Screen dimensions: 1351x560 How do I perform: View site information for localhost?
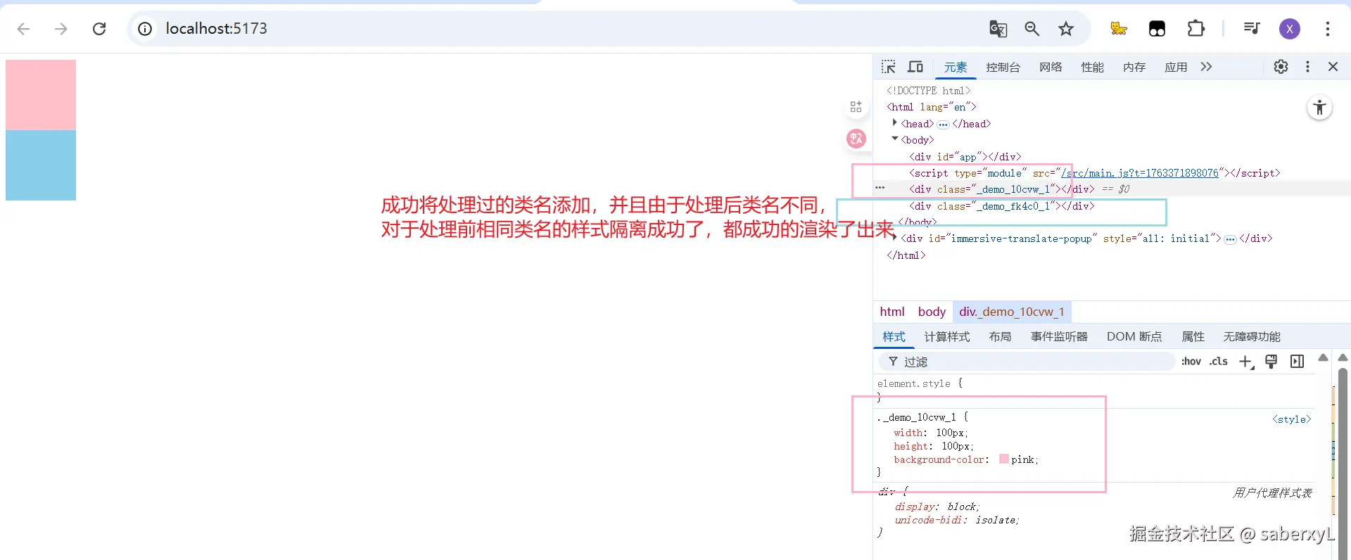145,29
